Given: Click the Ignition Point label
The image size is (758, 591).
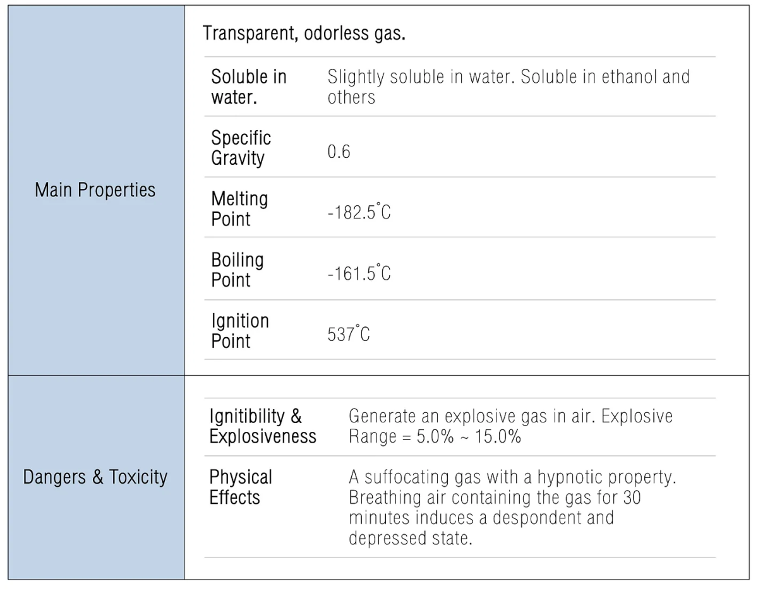Looking at the screenshot, I should coord(240,331).
